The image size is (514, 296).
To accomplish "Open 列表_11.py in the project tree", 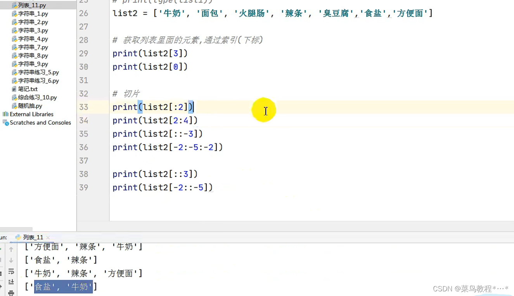I will (x=32, y=5).
